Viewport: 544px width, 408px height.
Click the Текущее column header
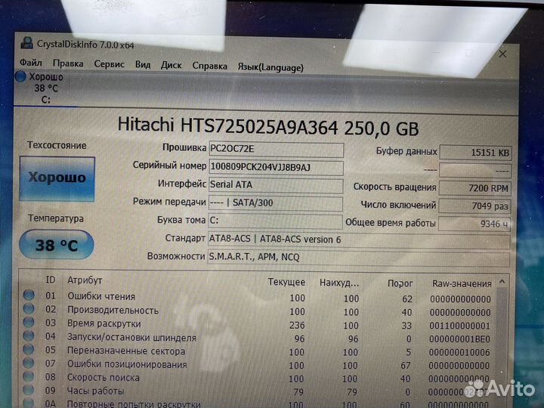[286, 283]
